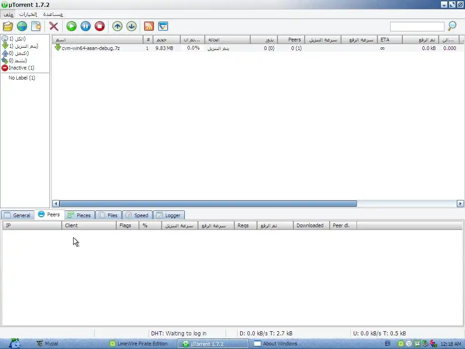Click the blue Pause torrent button
This screenshot has width=465, height=349.
86,26
